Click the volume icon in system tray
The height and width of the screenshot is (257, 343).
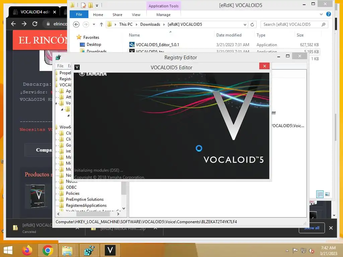(x=312, y=251)
